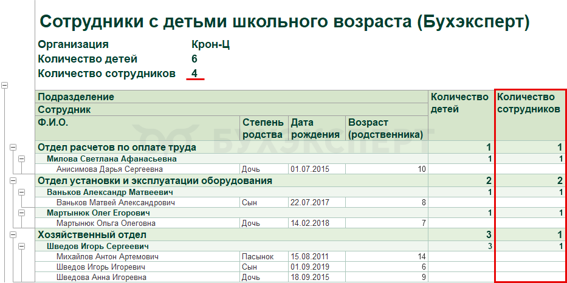This screenshot has height=283, width=567.
Task: Click the Дата рождения column header
Action: coord(317,128)
